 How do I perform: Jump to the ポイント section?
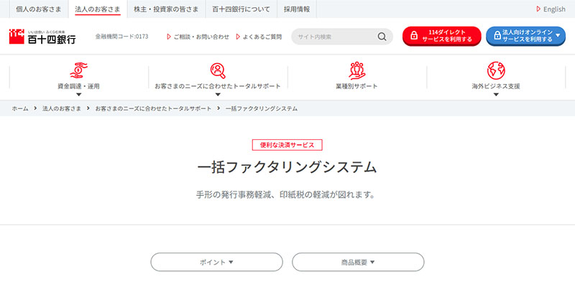[x=217, y=262]
